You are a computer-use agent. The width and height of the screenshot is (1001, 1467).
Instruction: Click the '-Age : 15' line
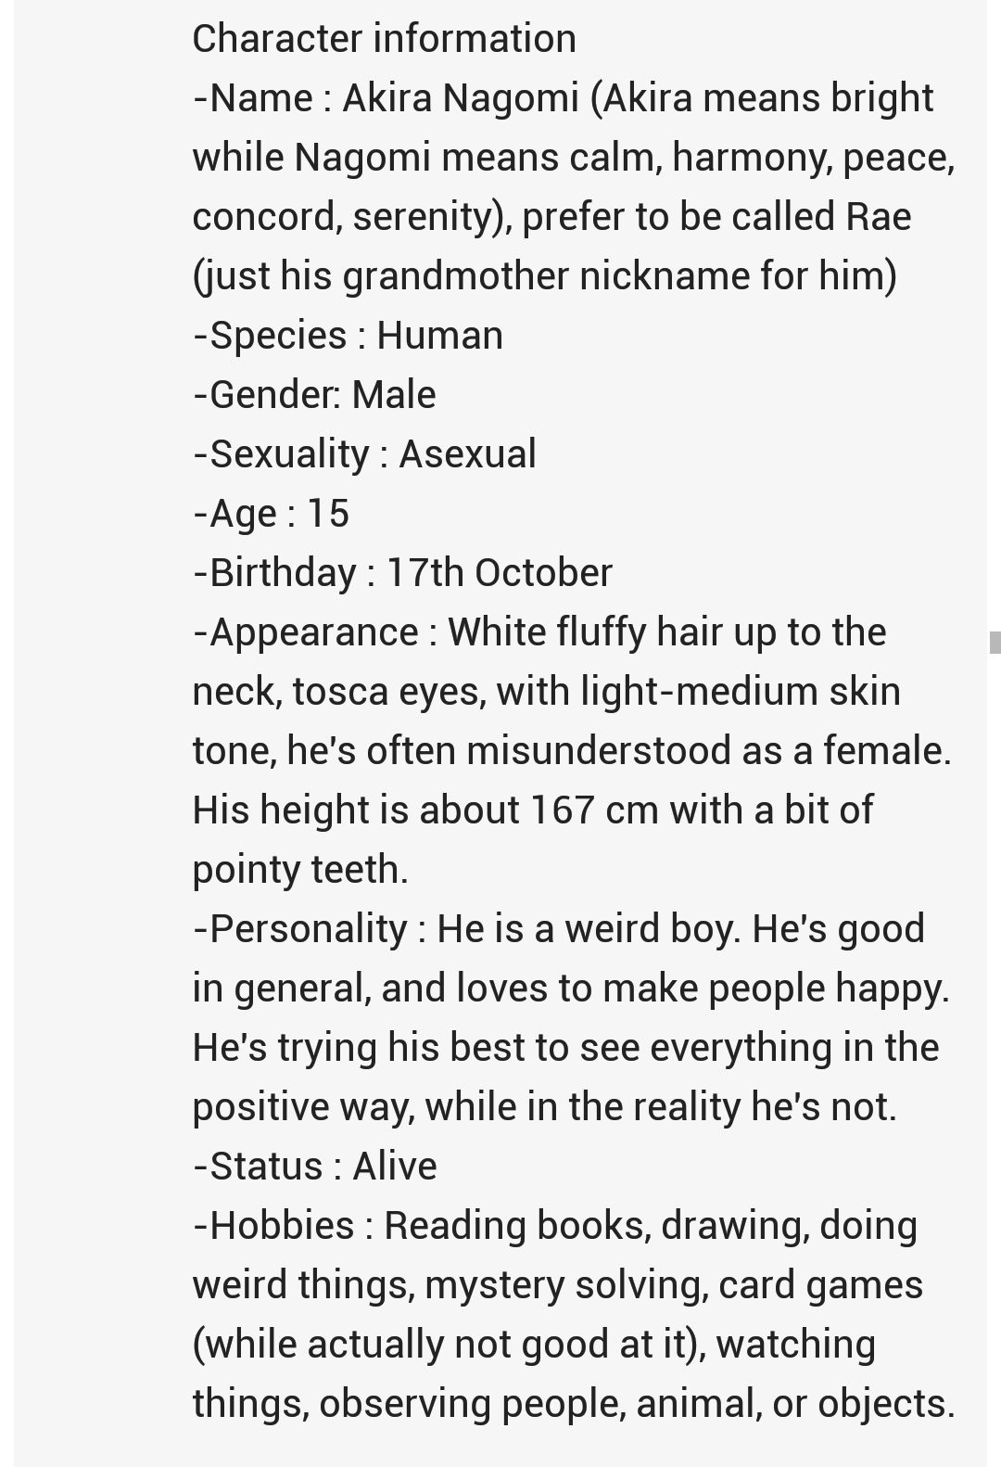[271, 513]
